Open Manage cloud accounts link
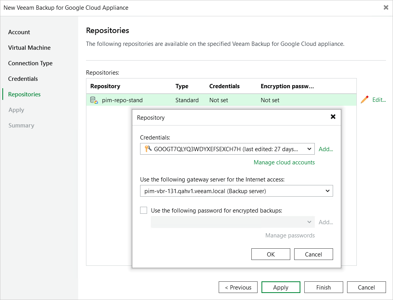Image resolution: width=393 pixels, height=300 pixels. pos(284,162)
